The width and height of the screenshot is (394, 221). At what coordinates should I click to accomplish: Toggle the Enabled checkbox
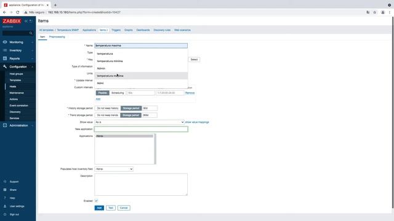point(96,201)
